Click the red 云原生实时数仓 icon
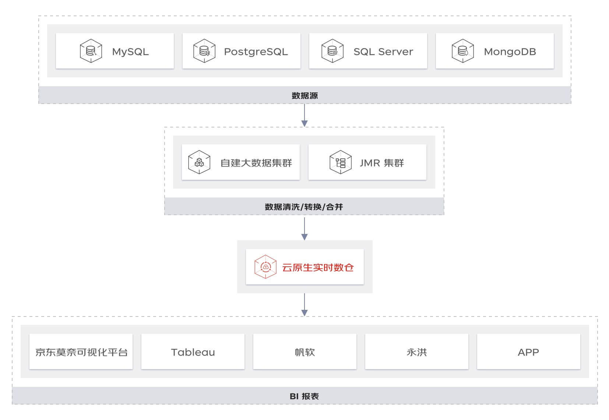Image resolution: width=609 pixels, height=420 pixels. tap(265, 267)
